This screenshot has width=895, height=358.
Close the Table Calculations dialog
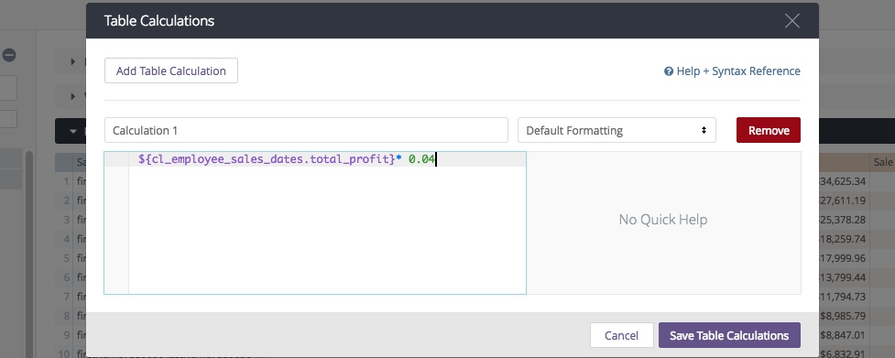(x=791, y=21)
